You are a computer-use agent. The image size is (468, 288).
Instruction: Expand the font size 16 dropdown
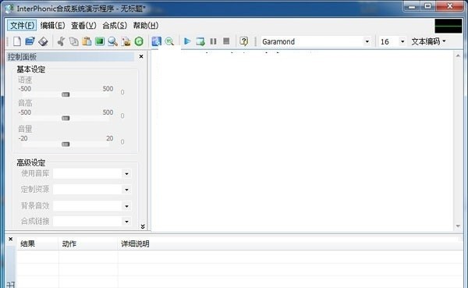[402, 41]
